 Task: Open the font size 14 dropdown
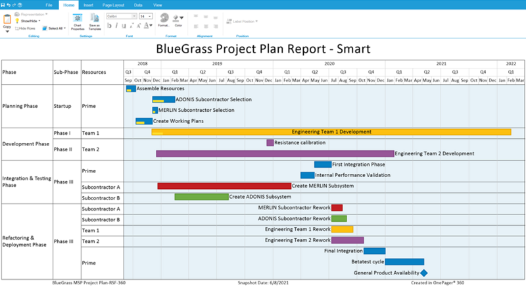146,16
